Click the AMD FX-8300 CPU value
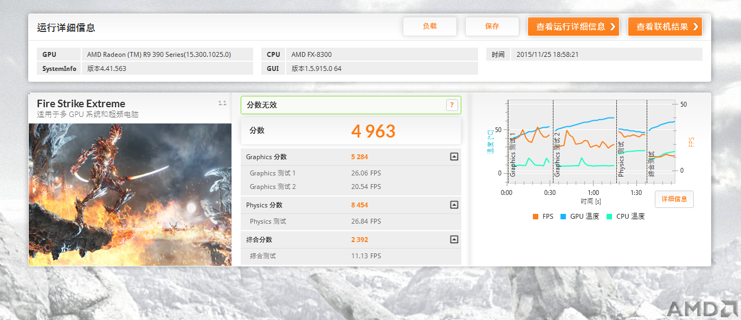 click(x=311, y=55)
